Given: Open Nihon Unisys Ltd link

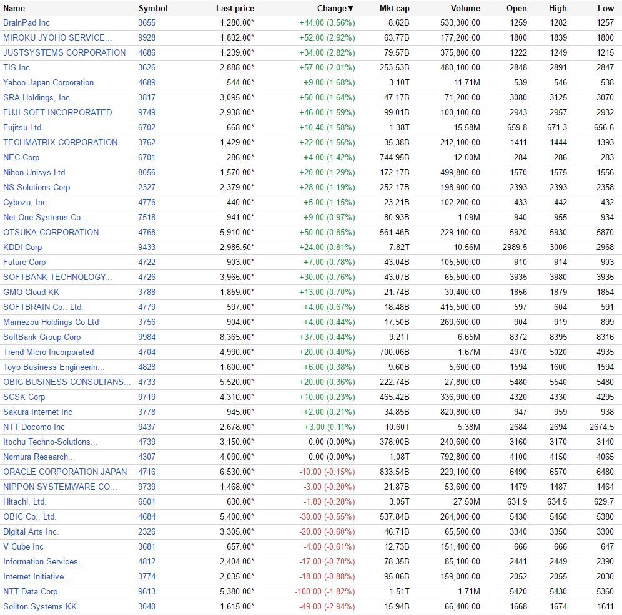Looking at the screenshot, I should [x=34, y=172].
